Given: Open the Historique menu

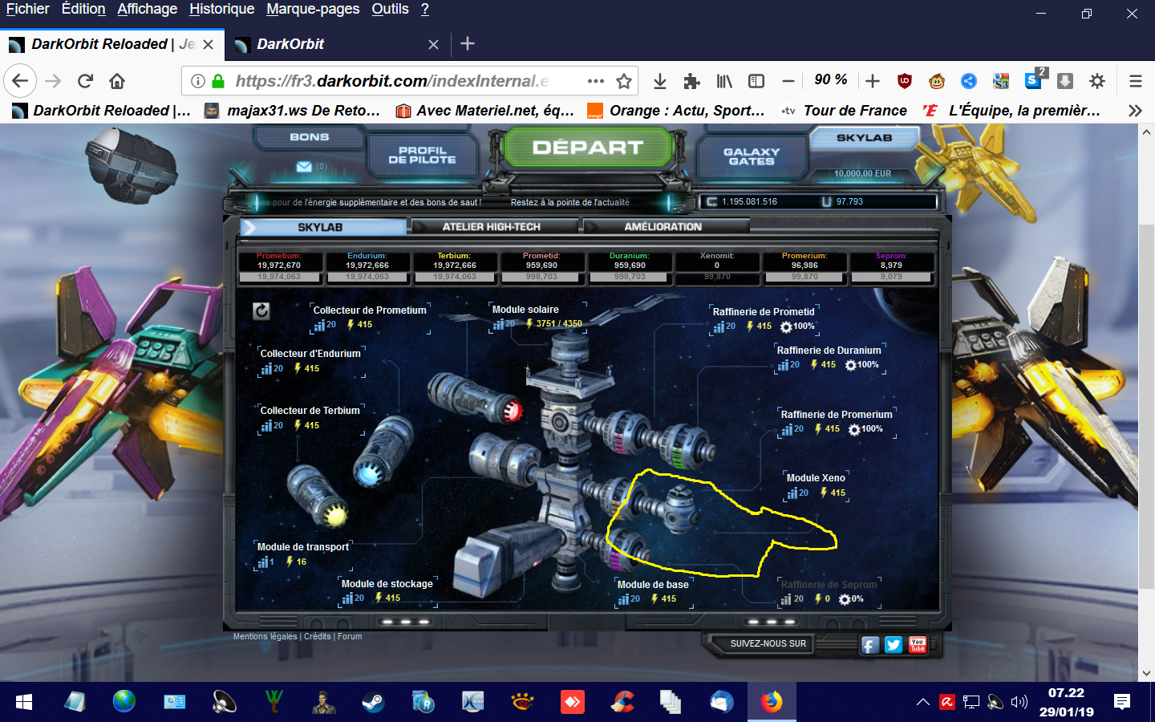Looking at the screenshot, I should (x=222, y=9).
